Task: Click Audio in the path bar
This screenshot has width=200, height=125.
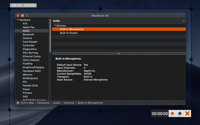Action: (57, 103)
